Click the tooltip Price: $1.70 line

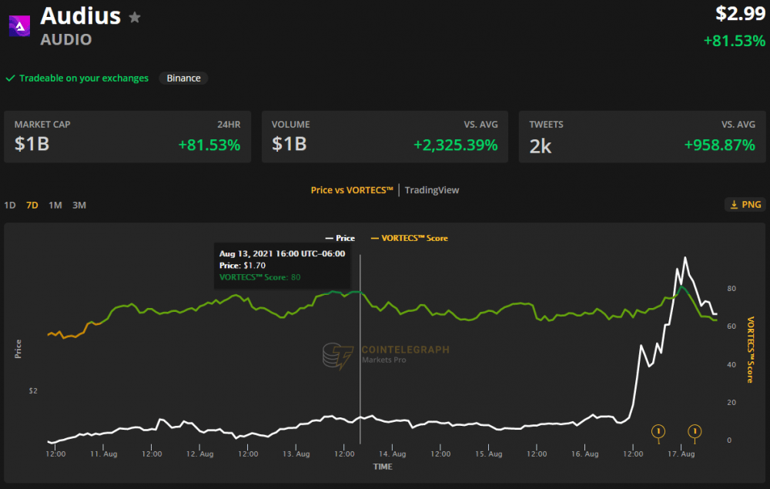pos(243,265)
